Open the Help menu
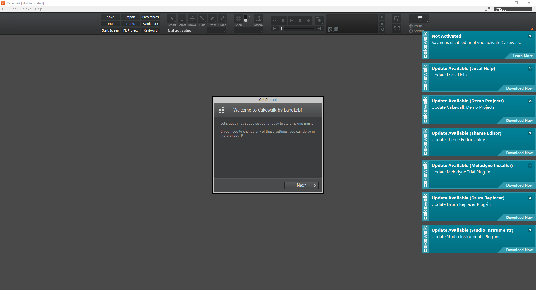 39,9
